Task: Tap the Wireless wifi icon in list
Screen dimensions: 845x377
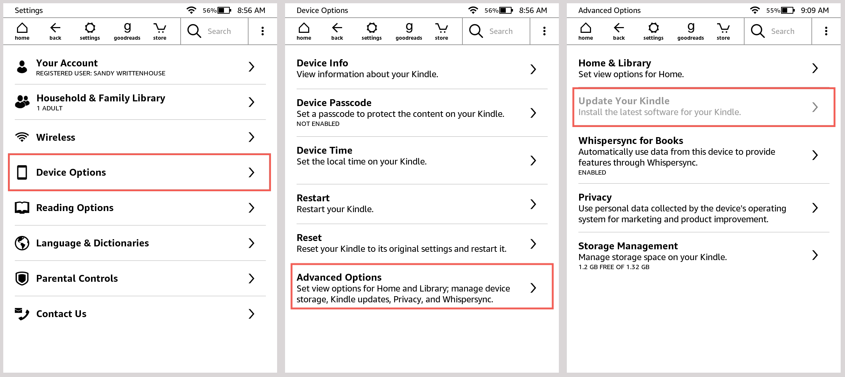Action: [x=22, y=137]
